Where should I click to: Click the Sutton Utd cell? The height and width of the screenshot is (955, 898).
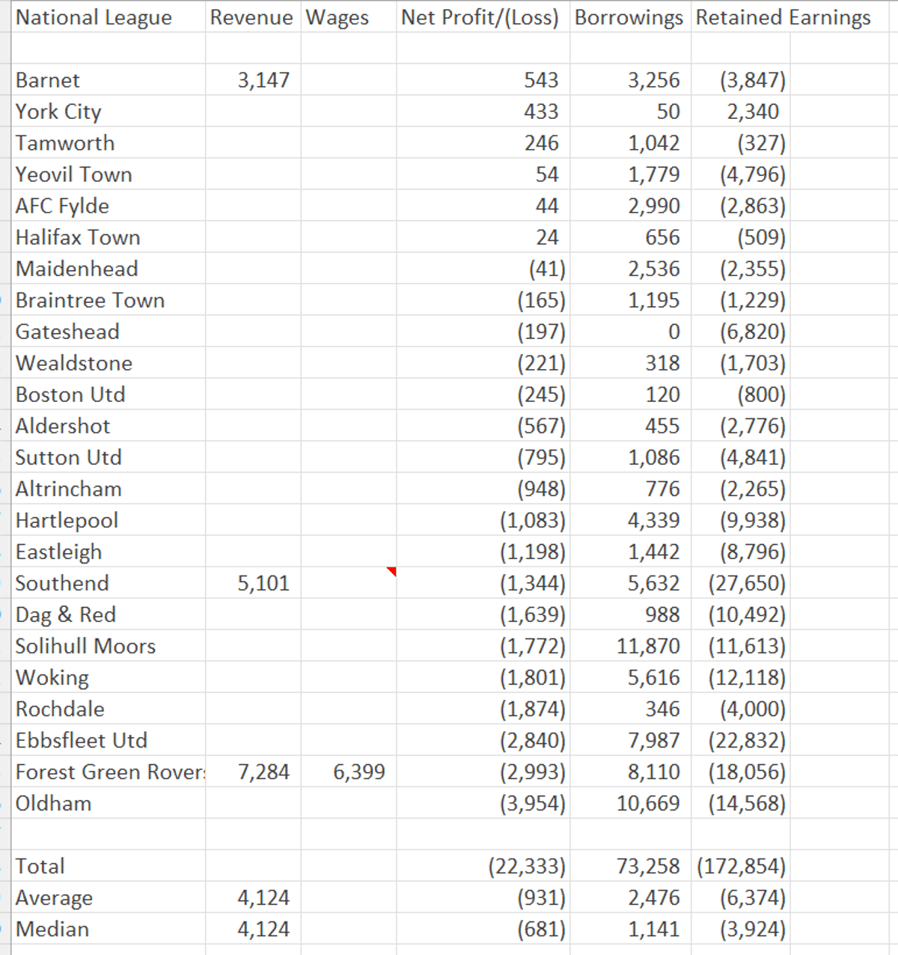point(109,457)
